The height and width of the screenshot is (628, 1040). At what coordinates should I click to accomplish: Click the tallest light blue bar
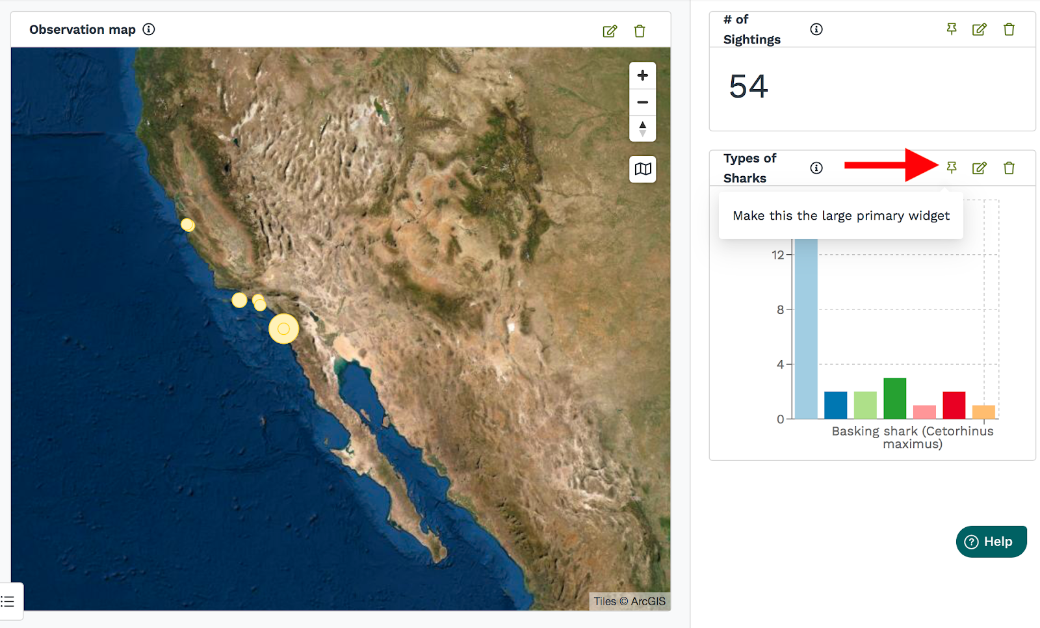click(806, 332)
